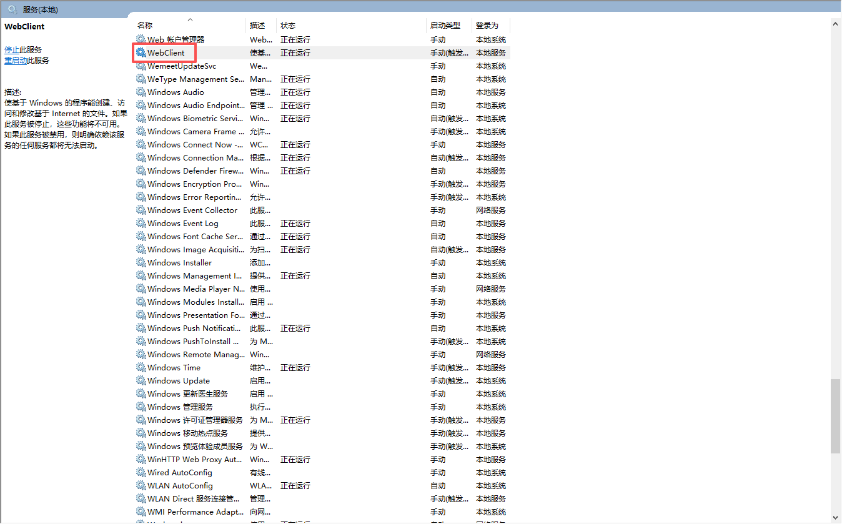Click the scroll up arrow of the list
842x524 pixels.
836,24
